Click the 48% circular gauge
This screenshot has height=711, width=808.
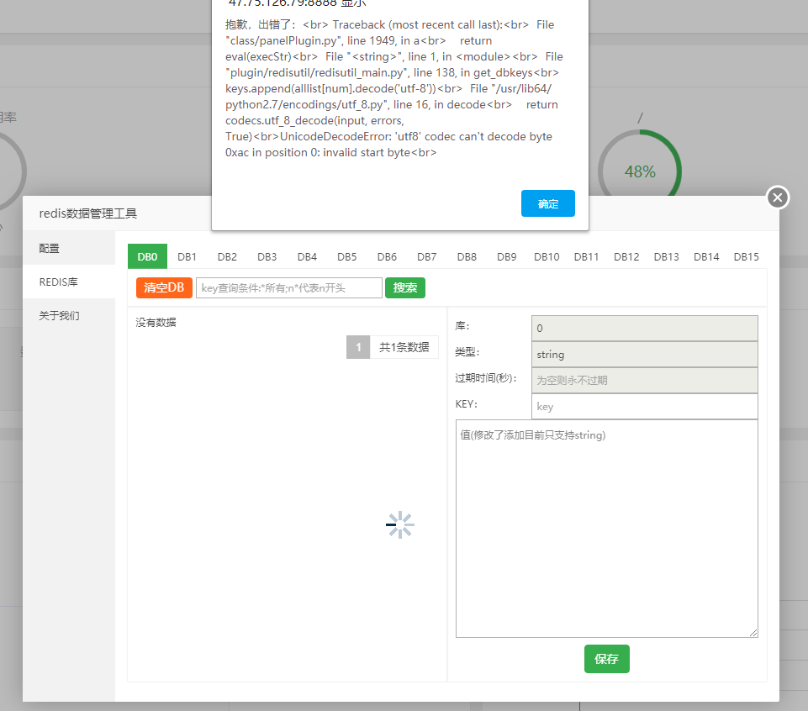(x=640, y=171)
